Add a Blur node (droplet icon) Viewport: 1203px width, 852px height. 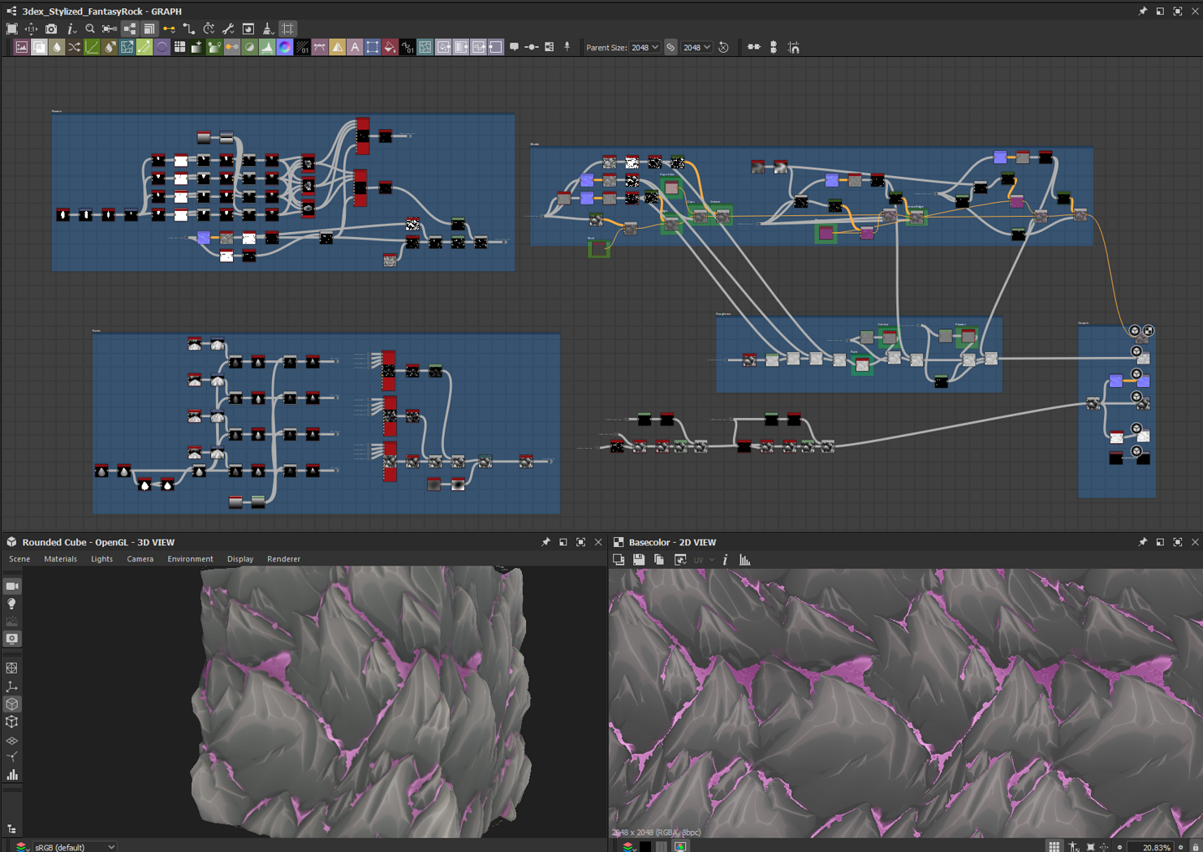tap(57, 47)
